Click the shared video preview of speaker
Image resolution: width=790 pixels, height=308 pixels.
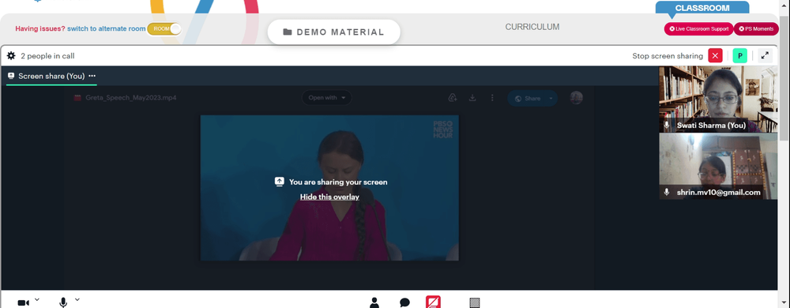329,188
